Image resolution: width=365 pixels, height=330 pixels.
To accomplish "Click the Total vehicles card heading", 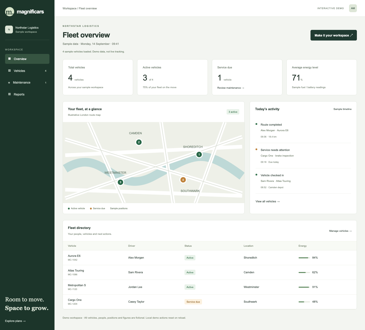I will pyautogui.click(x=77, y=68).
